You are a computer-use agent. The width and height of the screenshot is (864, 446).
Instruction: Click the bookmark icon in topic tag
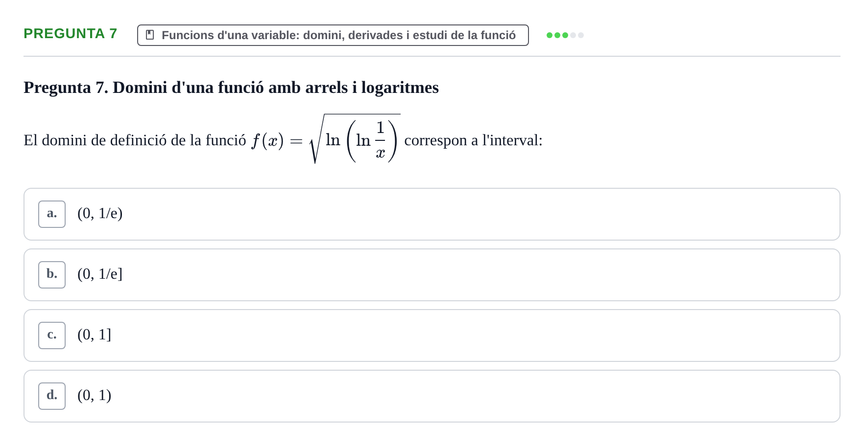coord(150,35)
